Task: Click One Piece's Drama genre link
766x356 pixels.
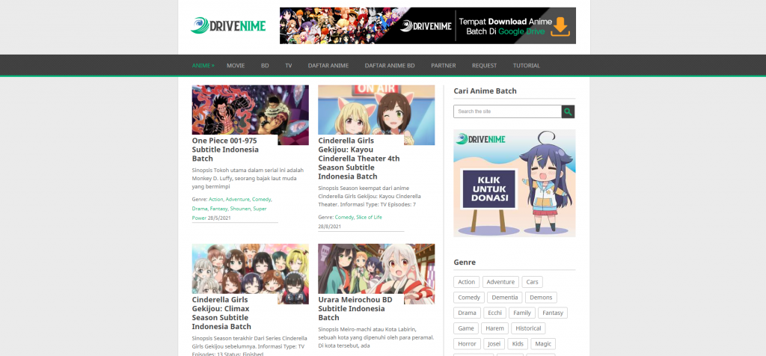Action: click(200, 209)
